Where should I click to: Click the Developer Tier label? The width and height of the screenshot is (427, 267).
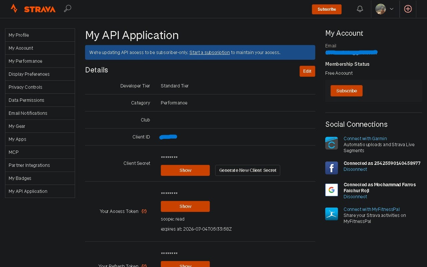(135, 86)
